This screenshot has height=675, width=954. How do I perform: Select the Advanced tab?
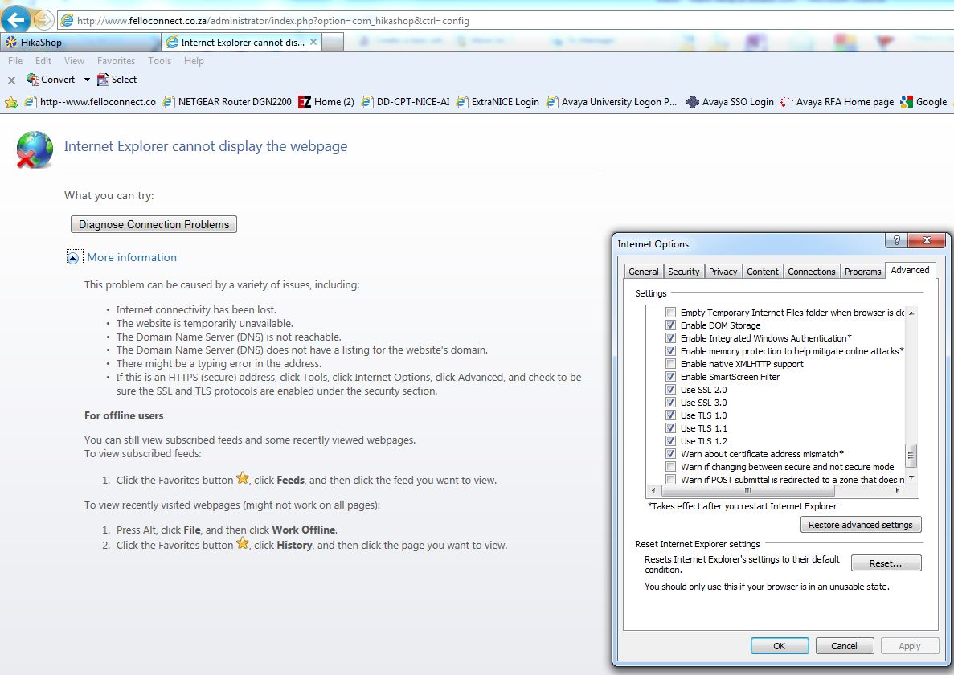click(x=910, y=270)
